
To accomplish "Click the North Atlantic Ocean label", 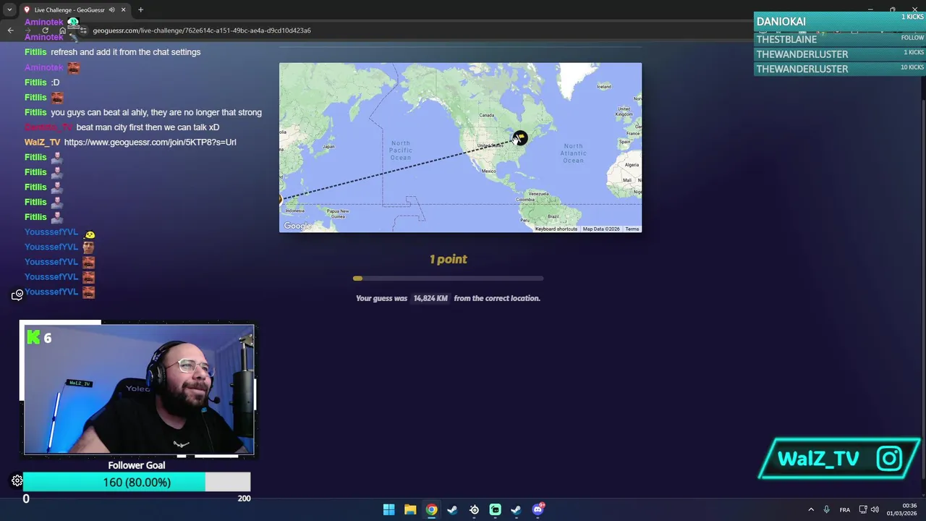I will click(573, 153).
